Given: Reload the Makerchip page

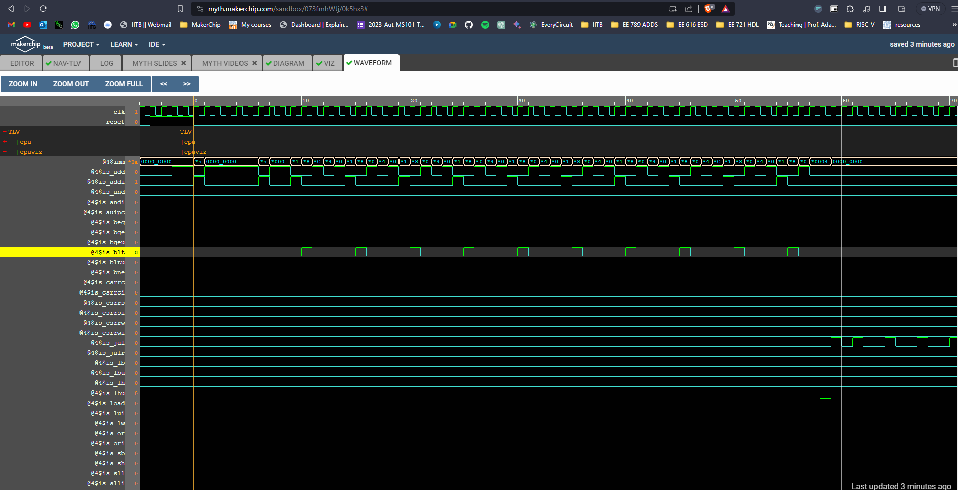Looking at the screenshot, I should pyautogui.click(x=43, y=9).
